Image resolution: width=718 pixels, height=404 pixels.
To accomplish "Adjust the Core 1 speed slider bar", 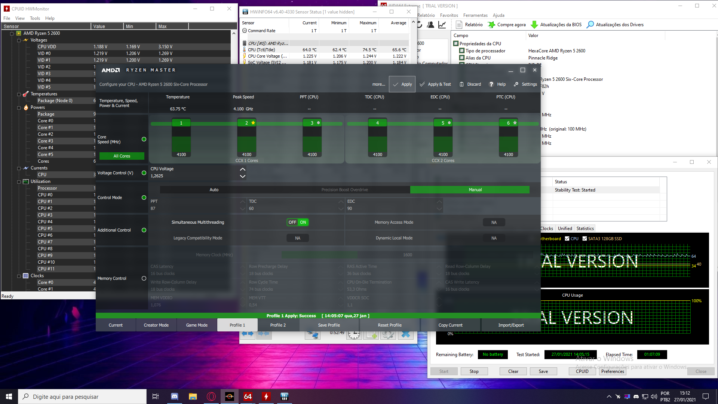I will click(x=181, y=138).
